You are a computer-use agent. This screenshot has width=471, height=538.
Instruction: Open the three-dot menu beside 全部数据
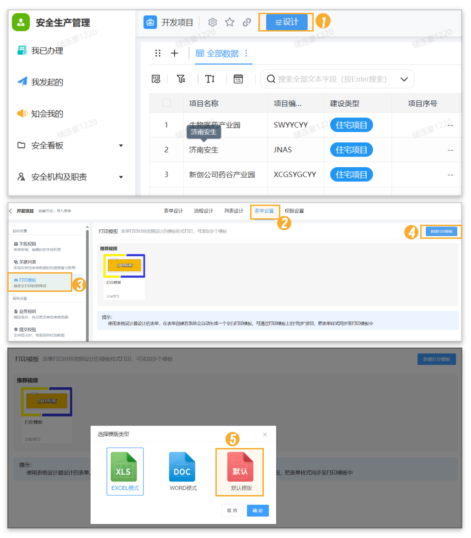(246, 53)
